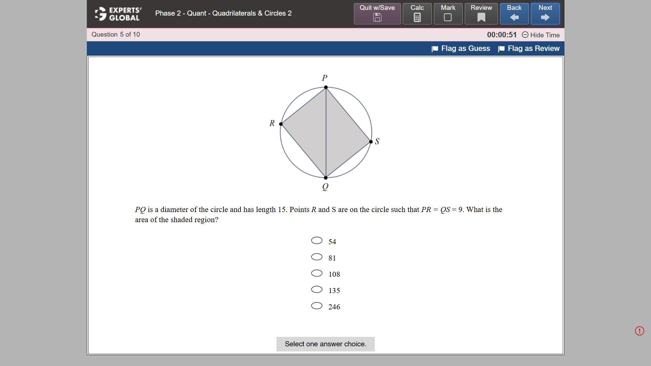Select answer choice 54
Viewport: 651px width, 366px height.
(317, 240)
